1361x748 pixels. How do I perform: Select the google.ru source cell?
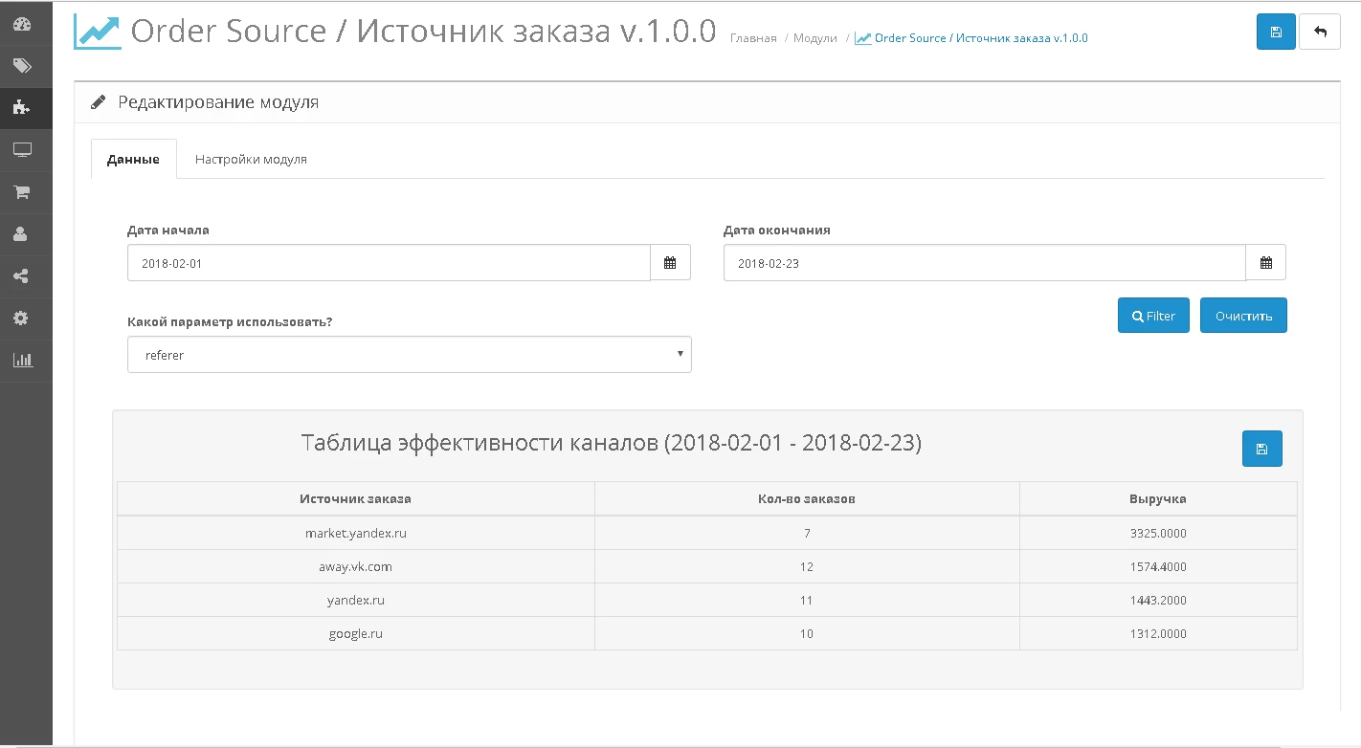355,633
